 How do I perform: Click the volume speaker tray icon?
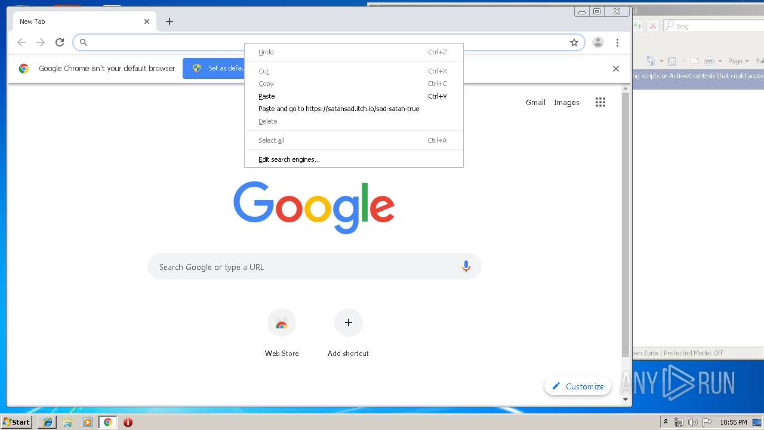pos(693,422)
